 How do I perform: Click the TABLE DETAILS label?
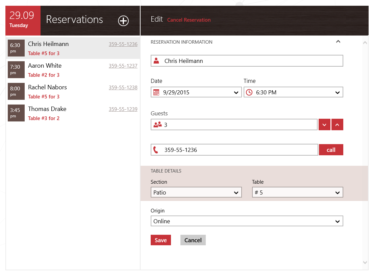[x=166, y=171]
